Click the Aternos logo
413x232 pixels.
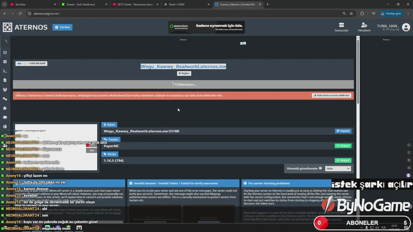pos(25,27)
